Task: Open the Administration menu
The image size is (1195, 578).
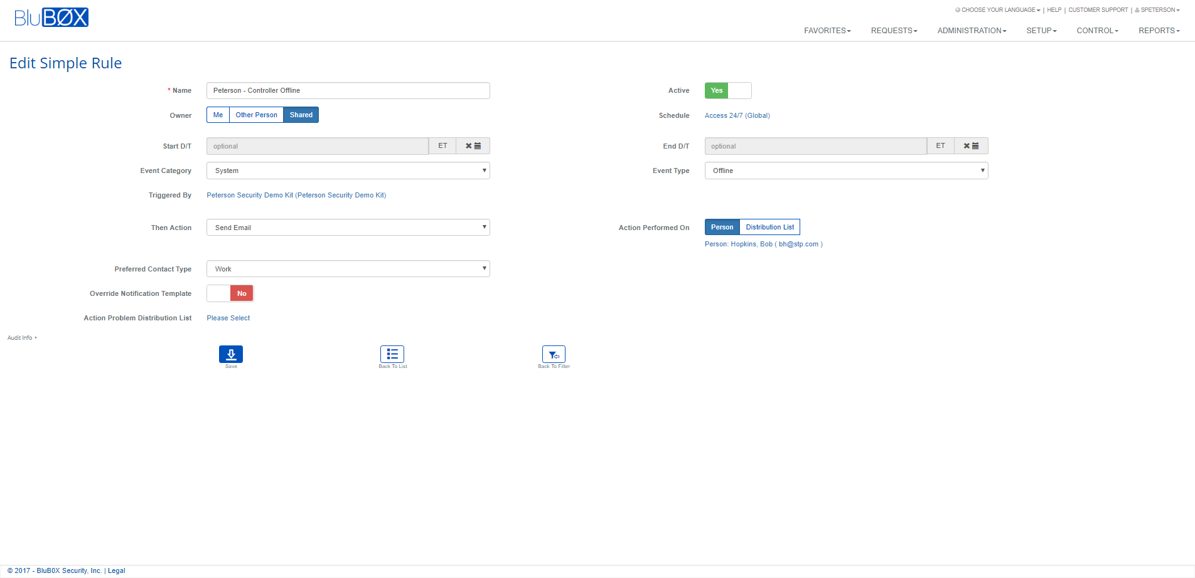Action: coord(972,31)
